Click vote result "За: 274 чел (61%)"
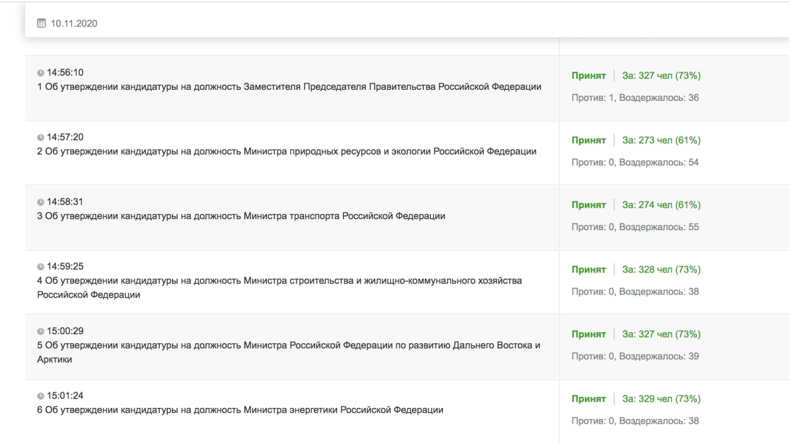Image resolution: width=789 pixels, height=443 pixels. click(661, 205)
